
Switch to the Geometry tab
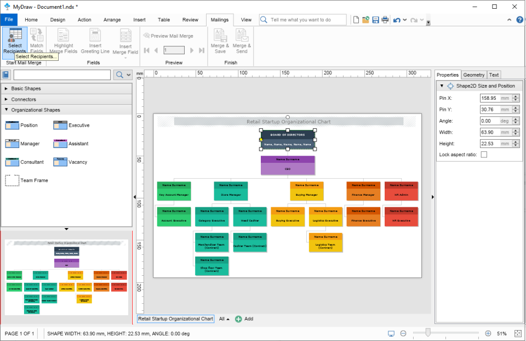point(473,75)
